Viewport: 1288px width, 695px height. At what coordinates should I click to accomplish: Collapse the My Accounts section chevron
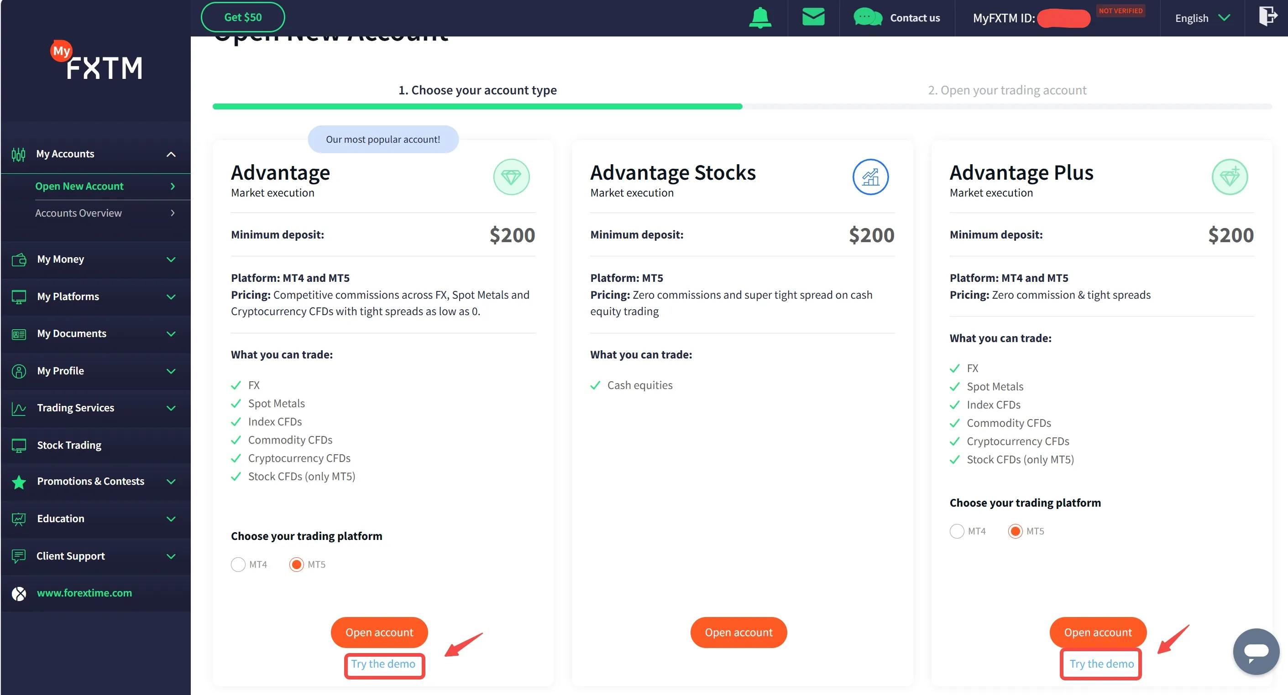point(171,155)
